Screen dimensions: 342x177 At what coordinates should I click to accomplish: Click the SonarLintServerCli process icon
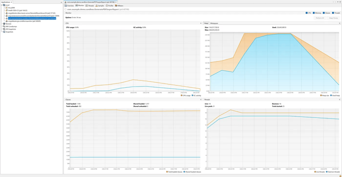point(6,16)
